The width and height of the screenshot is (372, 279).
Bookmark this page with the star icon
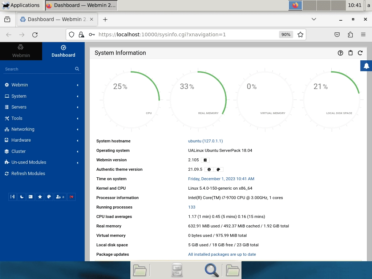300,35
